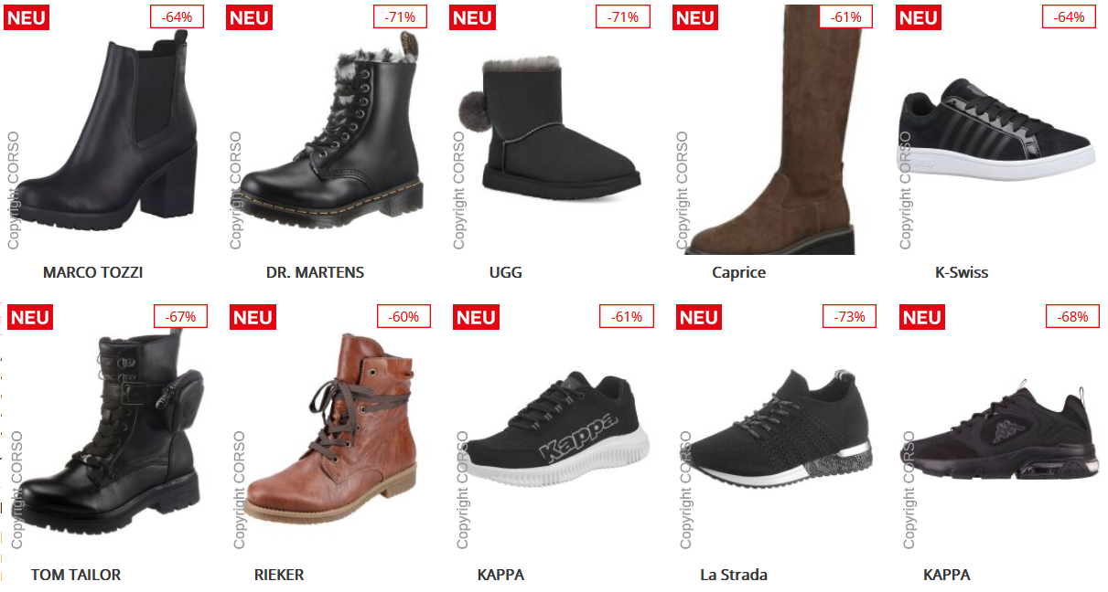The image size is (1108, 592).
Task: Open the K-Swiss brand link
Action: pos(962,272)
